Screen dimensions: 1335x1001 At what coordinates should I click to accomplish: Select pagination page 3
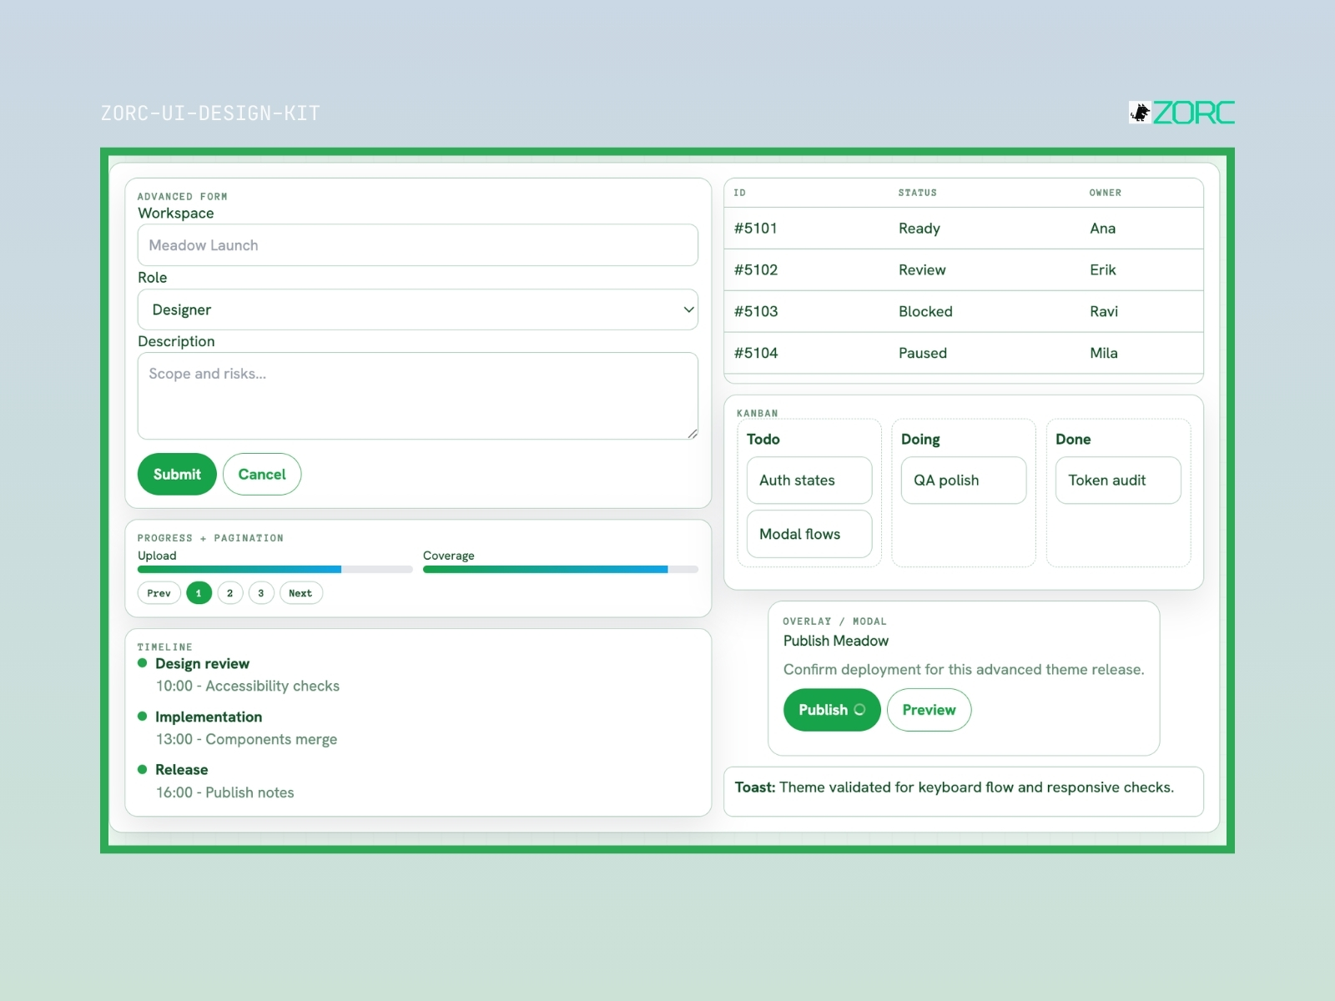(x=261, y=593)
